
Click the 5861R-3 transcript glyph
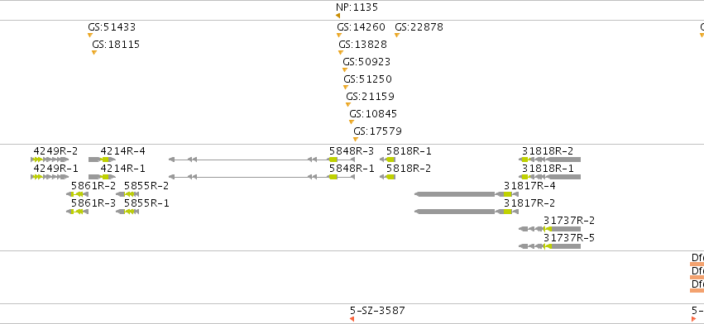click(78, 212)
